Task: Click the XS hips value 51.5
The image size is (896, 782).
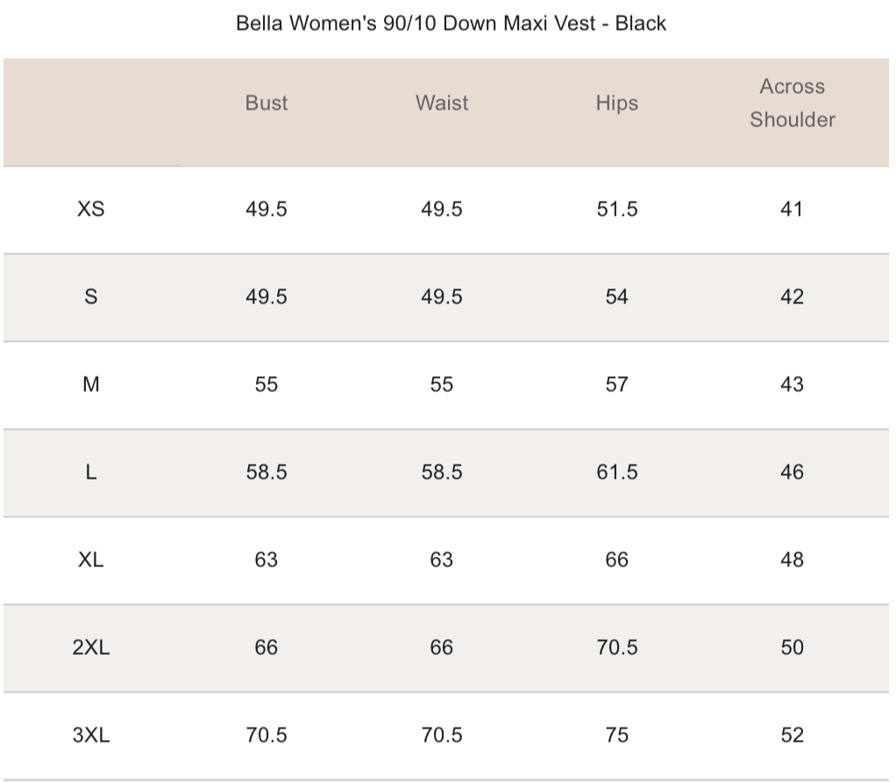Action: click(x=616, y=209)
